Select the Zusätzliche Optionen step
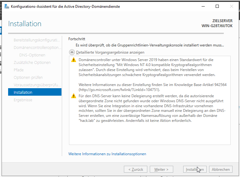240x177 pixels. coord(32,63)
